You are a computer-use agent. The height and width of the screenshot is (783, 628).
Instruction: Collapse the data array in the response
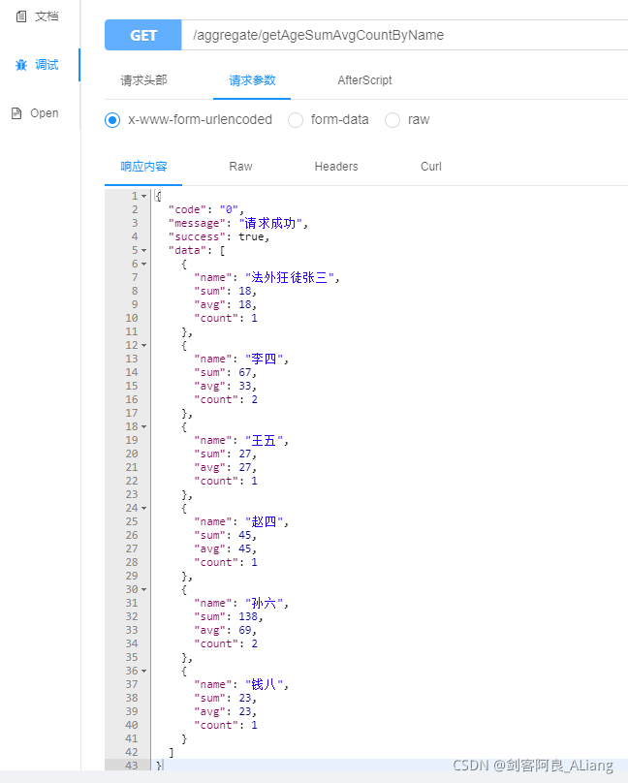[x=143, y=250]
